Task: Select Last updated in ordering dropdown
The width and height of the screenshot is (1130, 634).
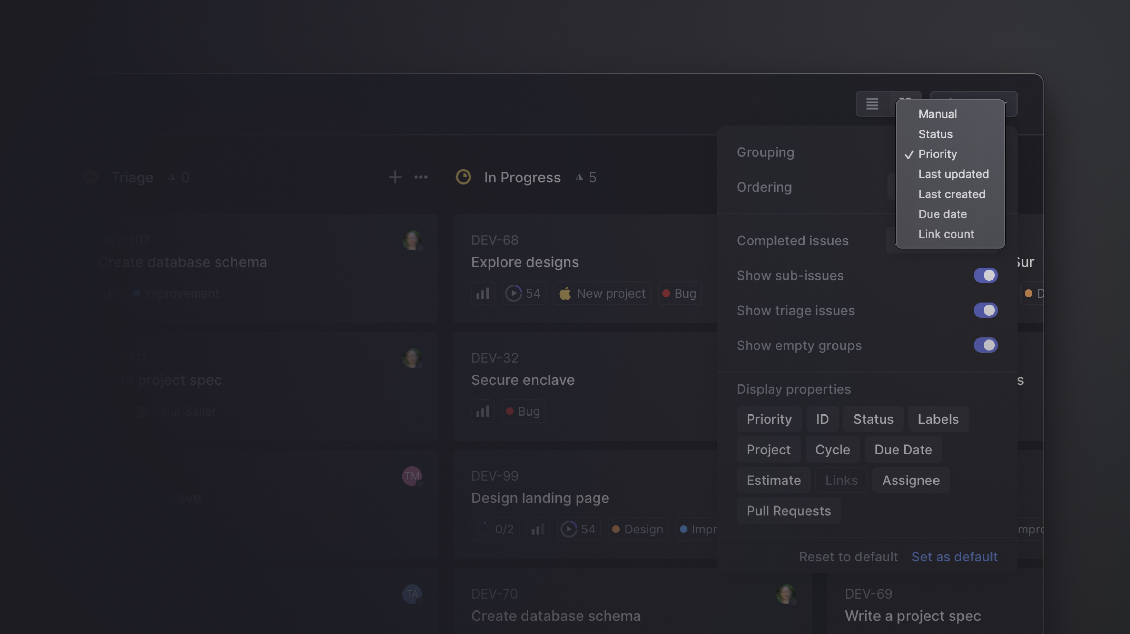Action: pyautogui.click(x=953, y=174)
